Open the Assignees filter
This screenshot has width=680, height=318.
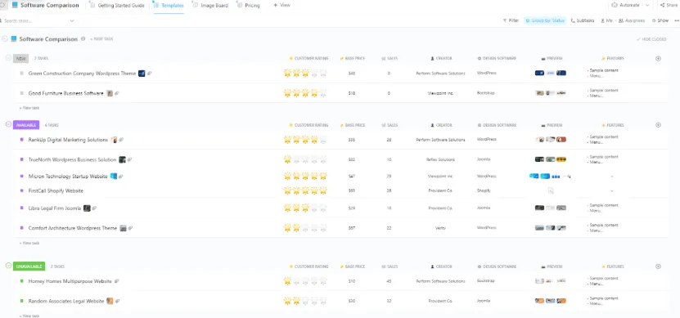pyautogui.click(x=632, y=20)
